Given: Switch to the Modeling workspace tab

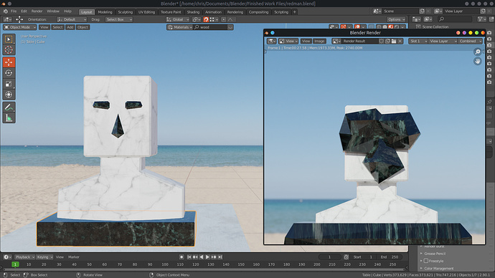Looking at the screenshot, I should pos(105,12).
